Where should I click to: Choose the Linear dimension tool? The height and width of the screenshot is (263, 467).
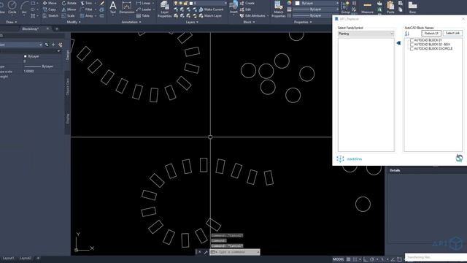(x=144, y=3)
